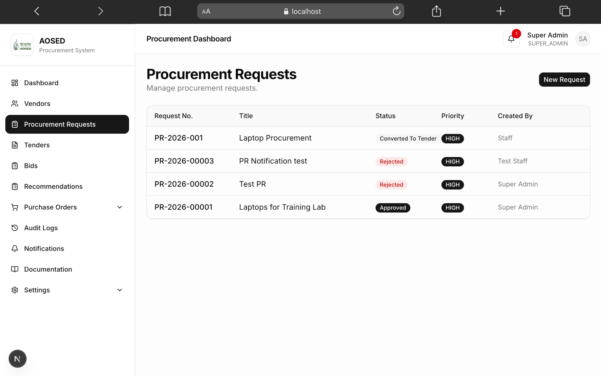Expand the Settings submenu chevron
This screenshot has width=601, height=376.
[120, 290]
